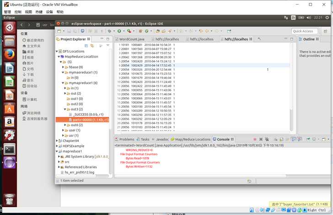Switch to the Javadoc tab
333x215 pixels.
point(160,140)
